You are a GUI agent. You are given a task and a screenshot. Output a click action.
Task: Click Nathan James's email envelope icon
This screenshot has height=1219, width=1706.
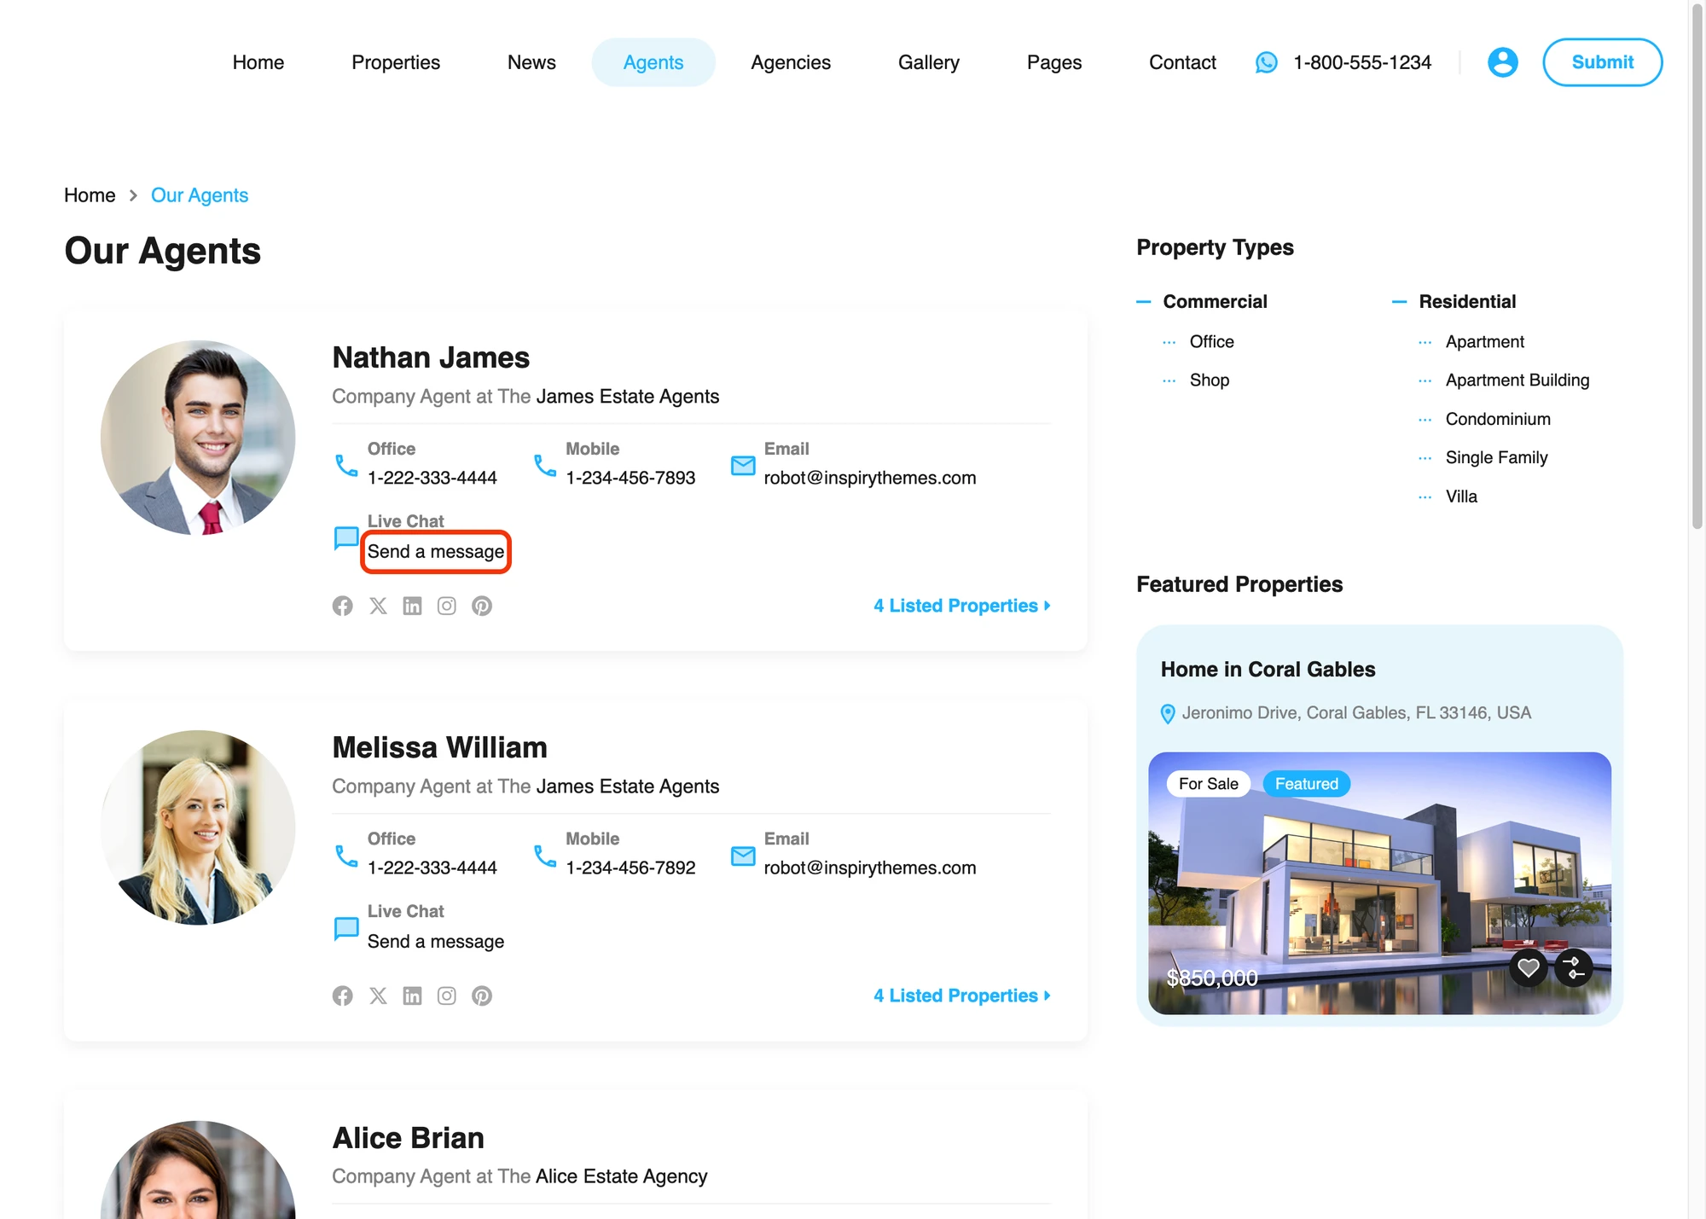pos(743,465)
